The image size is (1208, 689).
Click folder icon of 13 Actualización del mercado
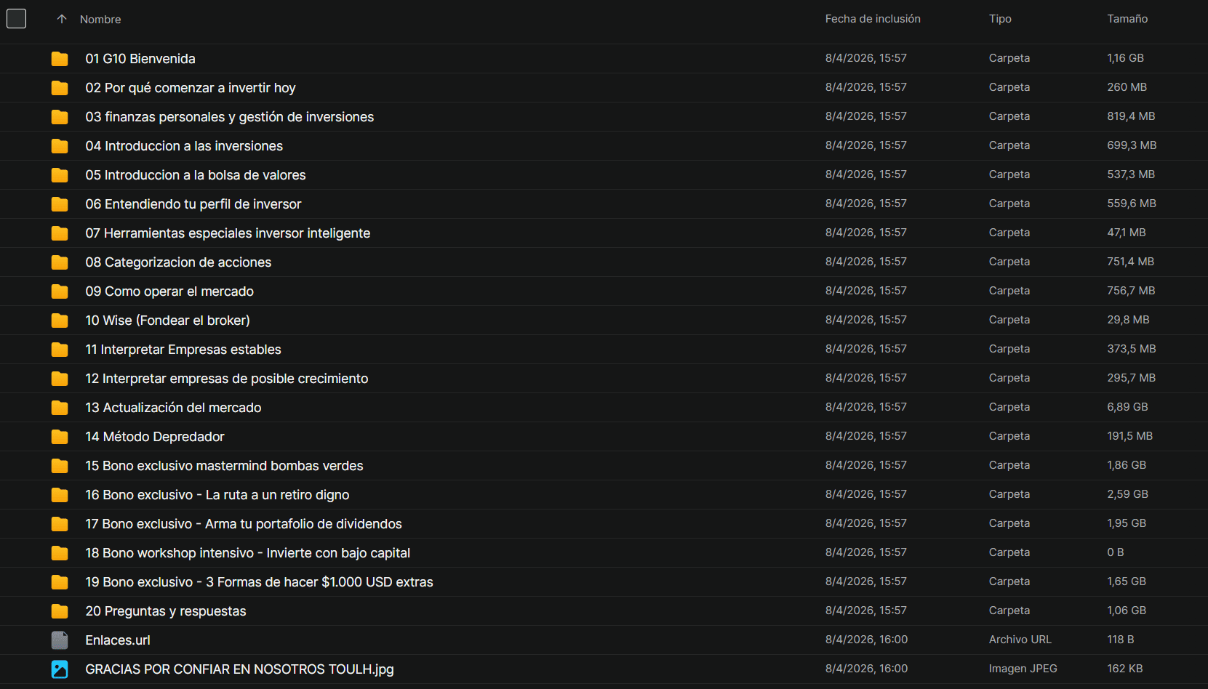pyautogui.click(x=60, y=408)
